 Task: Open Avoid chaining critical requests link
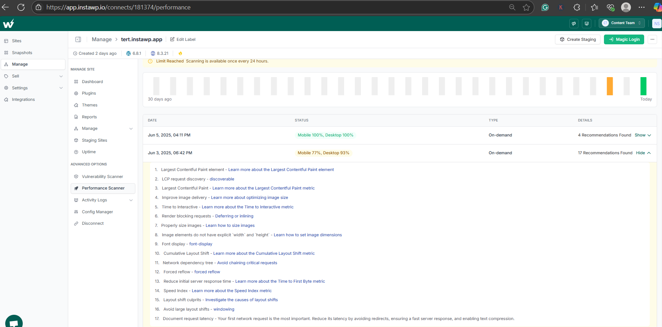pos(247,263)
